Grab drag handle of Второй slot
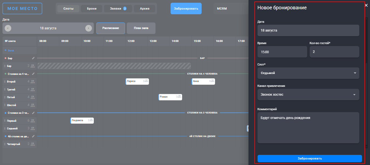This screenshot has height=165, width=370. click(x=5, y=82)
